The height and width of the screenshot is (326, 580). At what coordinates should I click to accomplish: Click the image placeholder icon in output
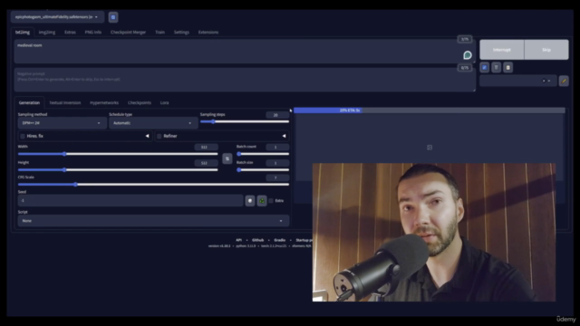click(430, 148)
